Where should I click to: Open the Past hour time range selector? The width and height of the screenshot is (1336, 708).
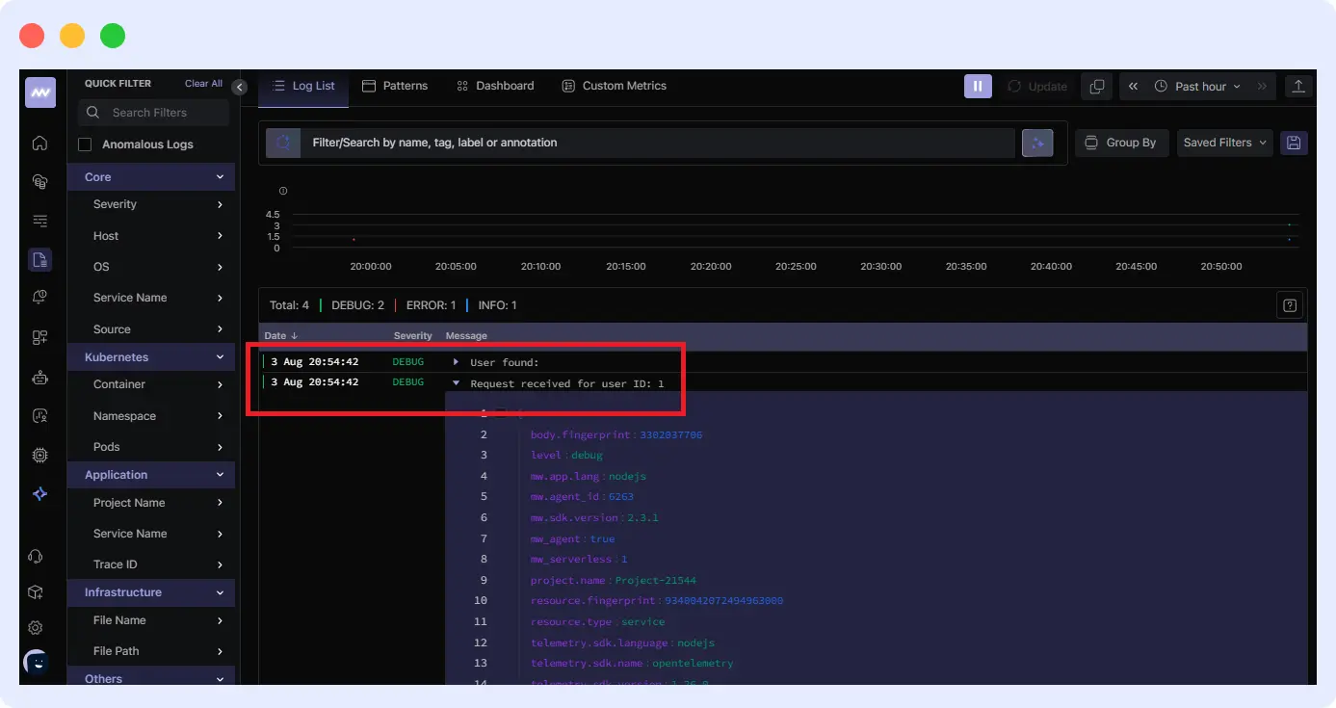1197,86
